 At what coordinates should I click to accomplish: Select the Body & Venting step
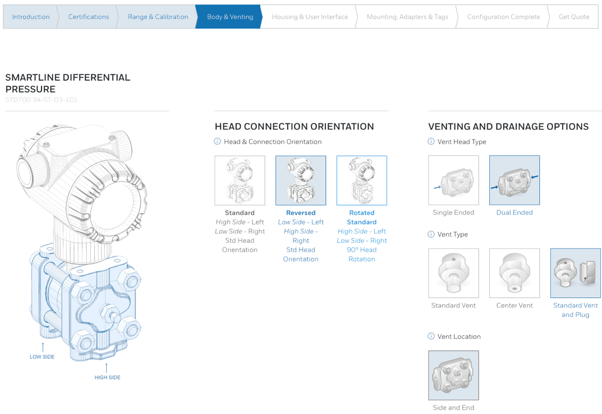(x=230, y=17)
